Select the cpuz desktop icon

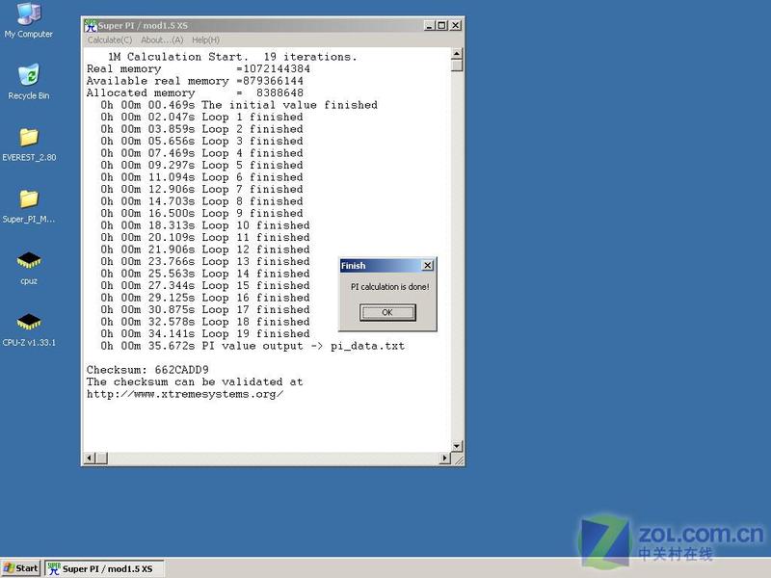click(29, 268)
